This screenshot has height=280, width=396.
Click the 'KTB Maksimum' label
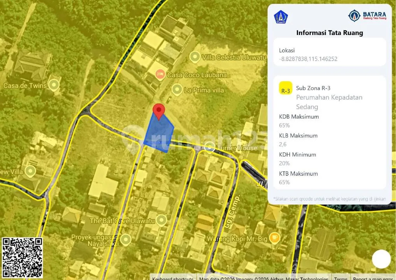[298, 174]
